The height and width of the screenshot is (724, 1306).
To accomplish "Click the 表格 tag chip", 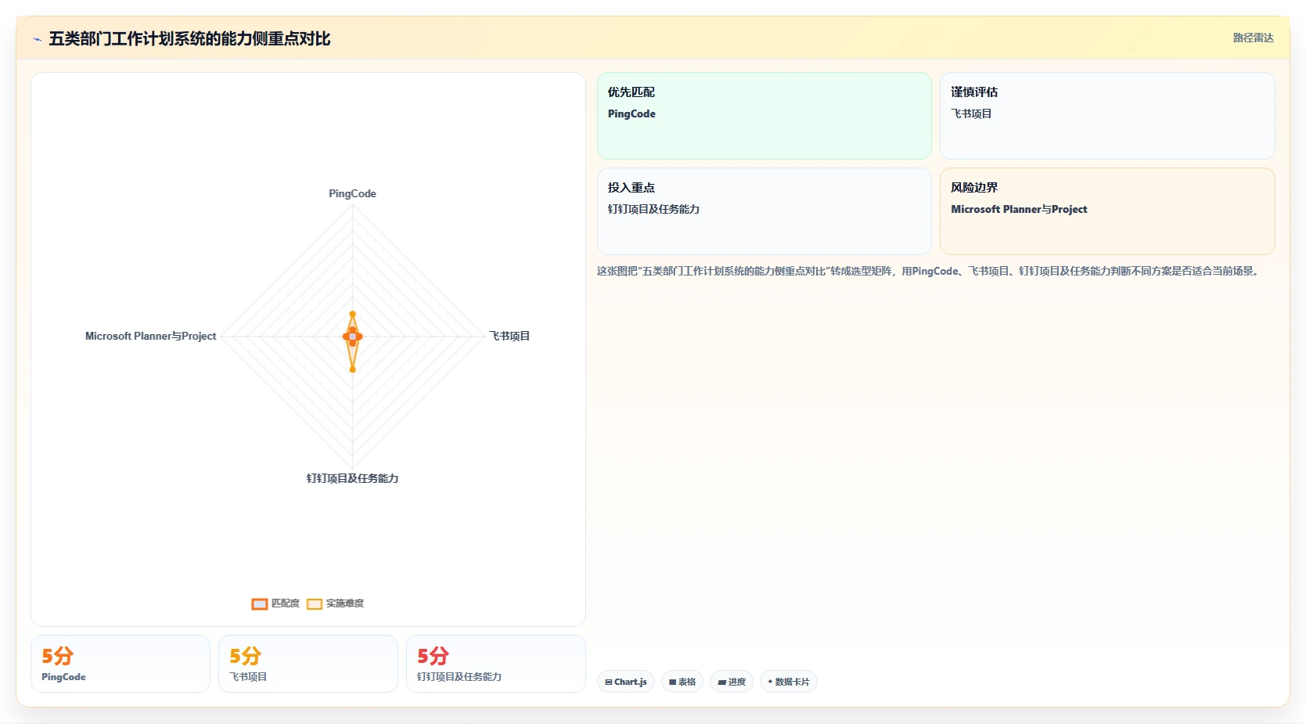I will coord(682,682).
